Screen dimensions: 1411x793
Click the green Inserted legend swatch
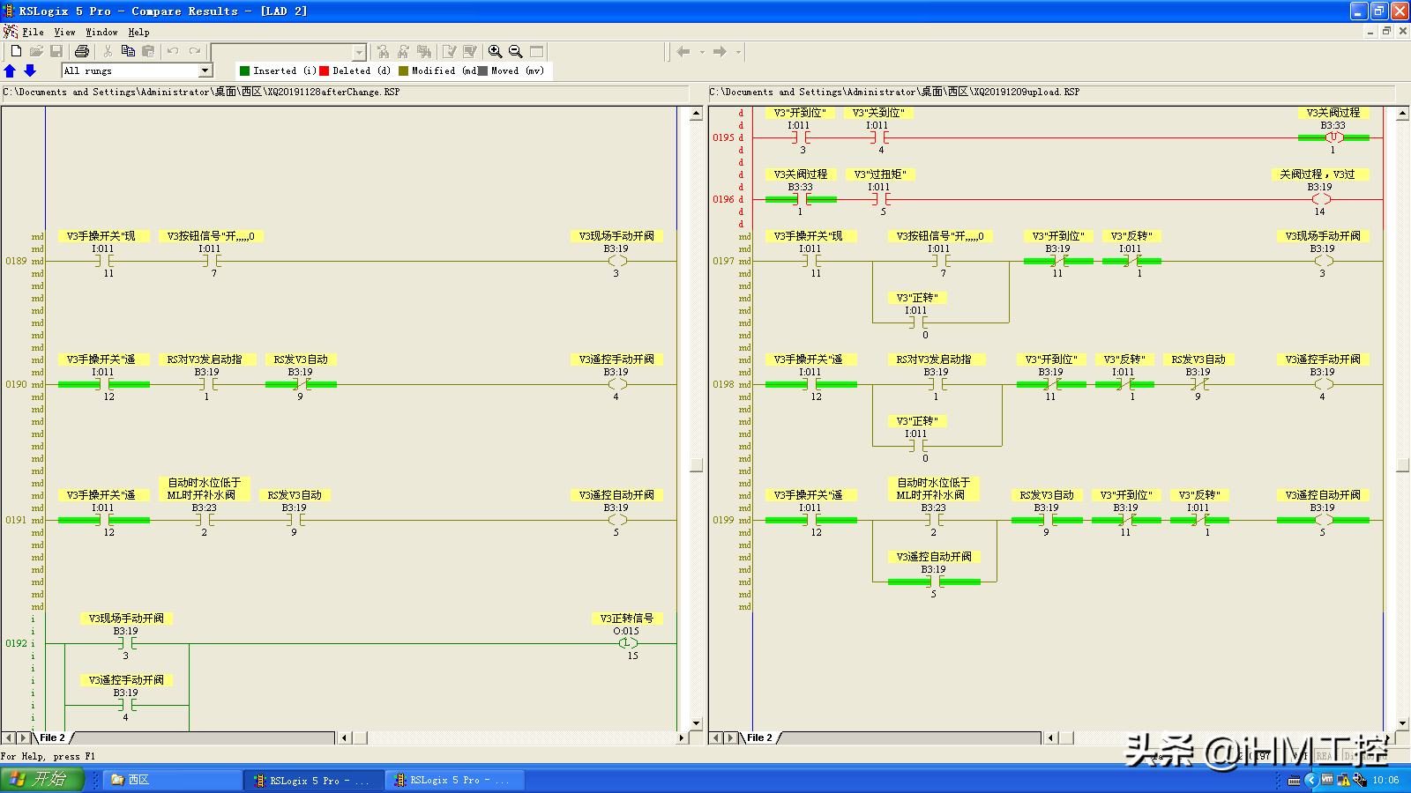245,70
